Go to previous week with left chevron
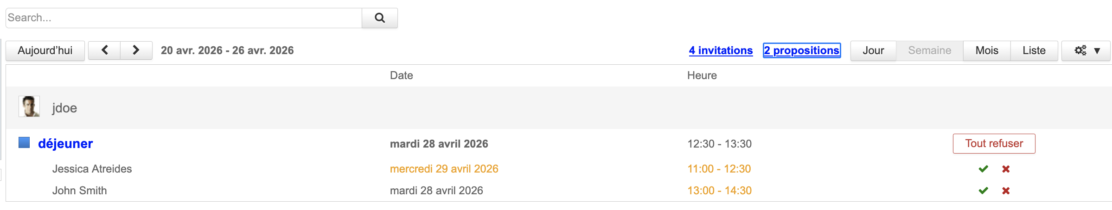Viewport: 1112px width, 210px height. click(104, 50)
